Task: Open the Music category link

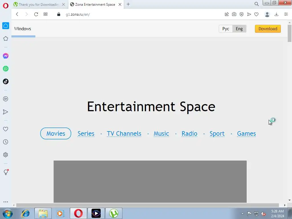Action: point(161,133)
